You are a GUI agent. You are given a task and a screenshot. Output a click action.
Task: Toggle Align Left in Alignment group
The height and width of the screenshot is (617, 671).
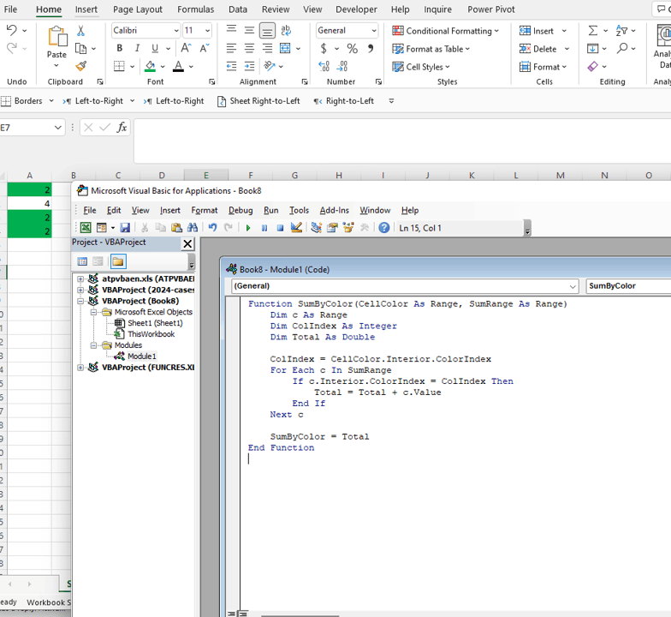pyautogui.click(x=231, y=48)
